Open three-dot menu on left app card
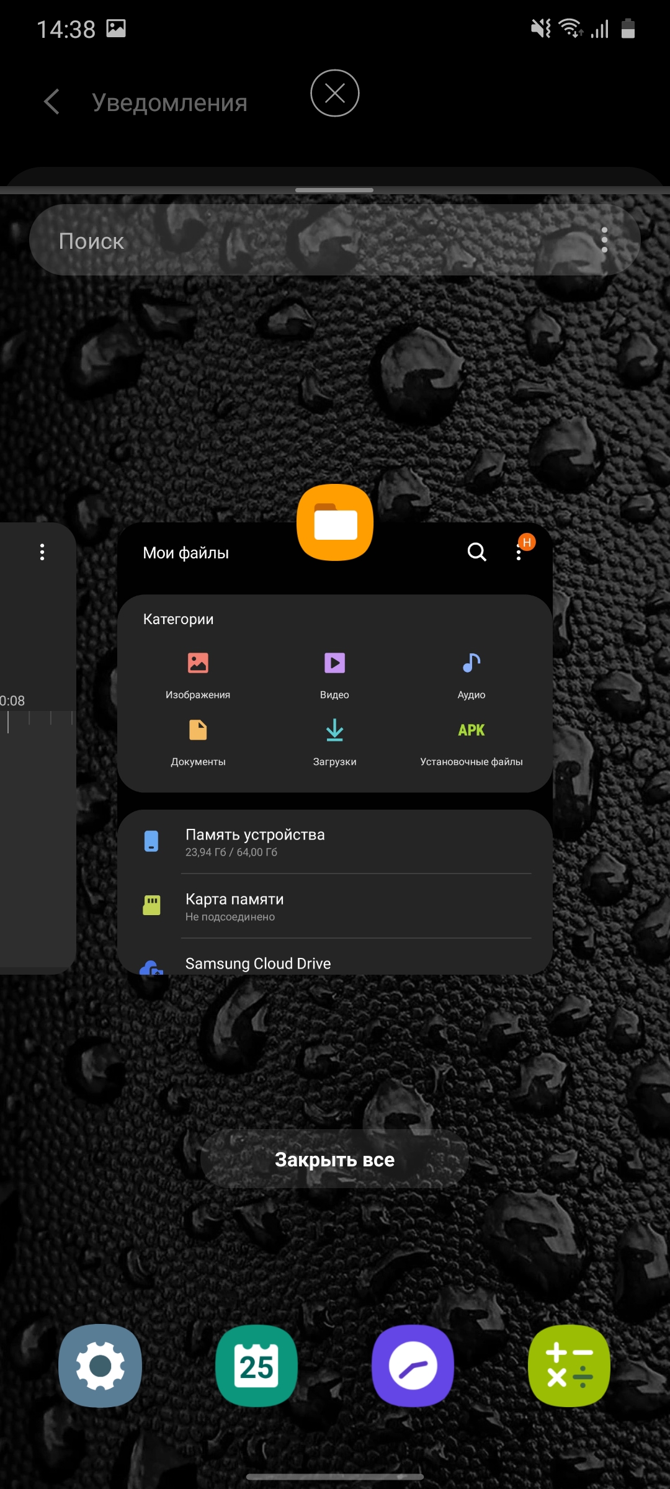This screenshot has width=670, height=1489. coord(42,552)
